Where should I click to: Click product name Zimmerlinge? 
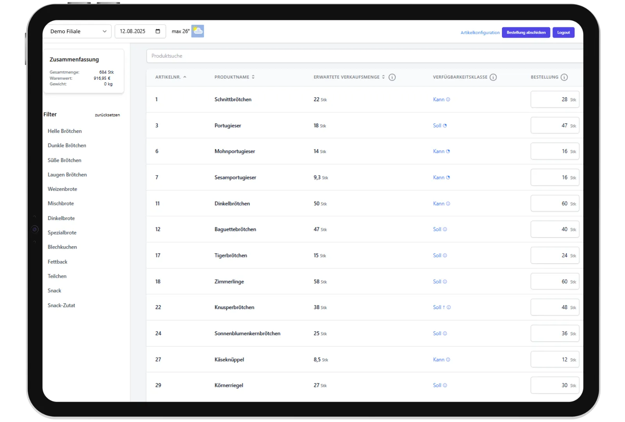(229, 282)
